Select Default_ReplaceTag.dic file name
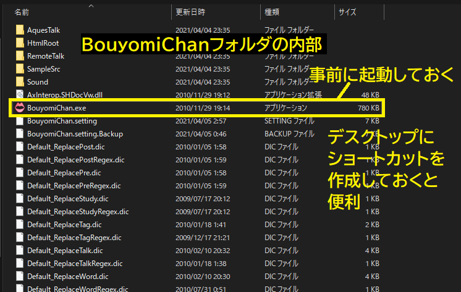Viewport: 461px width, 292px height. tap(64, 225)
